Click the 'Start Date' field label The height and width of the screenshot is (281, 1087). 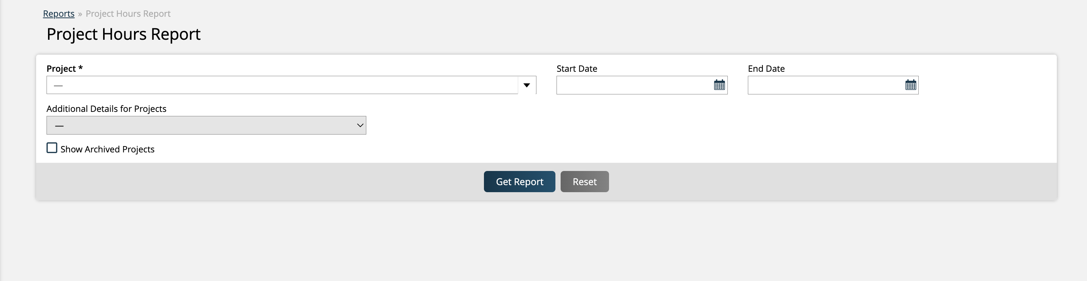tap(576, 69)
